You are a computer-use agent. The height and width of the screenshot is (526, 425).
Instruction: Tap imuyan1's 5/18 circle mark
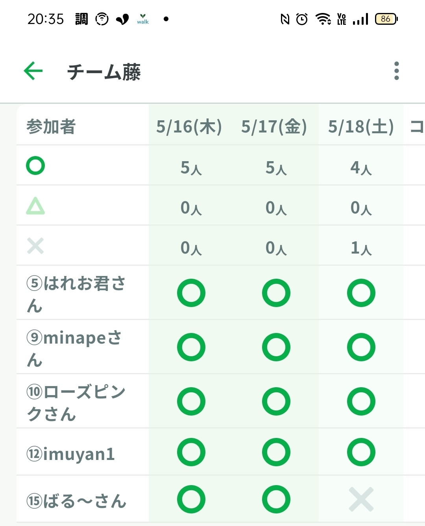[361, 452]
